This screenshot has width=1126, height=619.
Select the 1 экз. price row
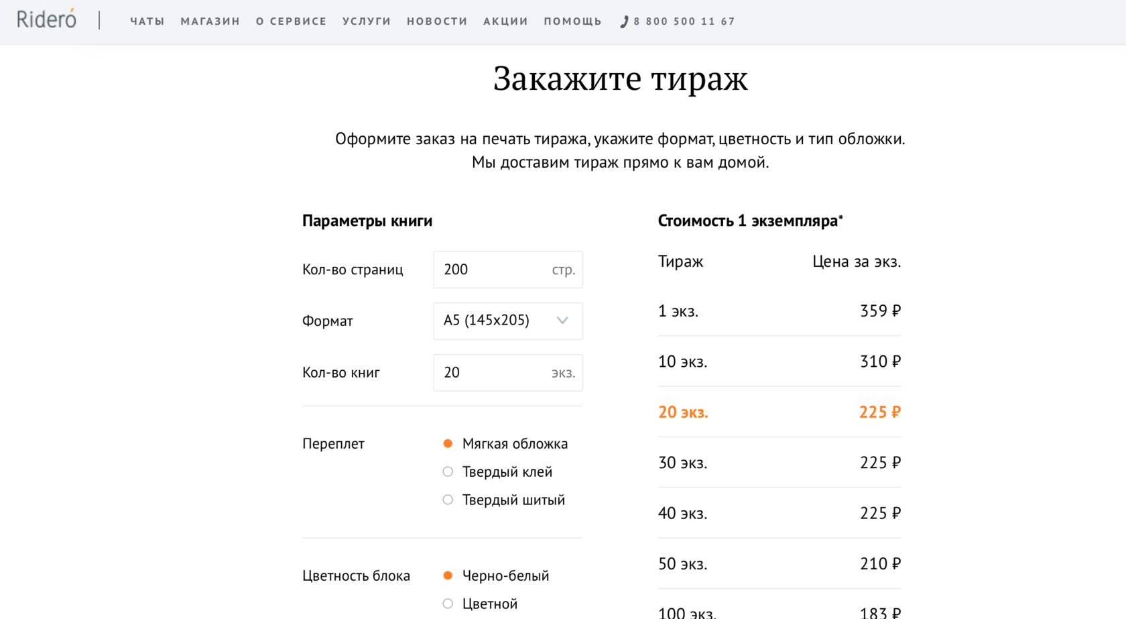[779, 311]
